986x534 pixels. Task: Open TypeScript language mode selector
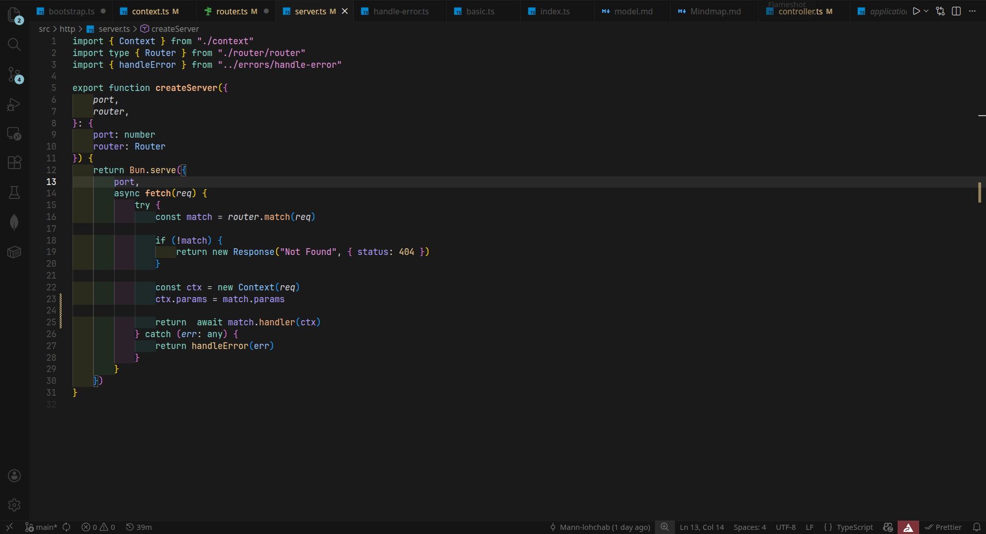coord(854,527)
